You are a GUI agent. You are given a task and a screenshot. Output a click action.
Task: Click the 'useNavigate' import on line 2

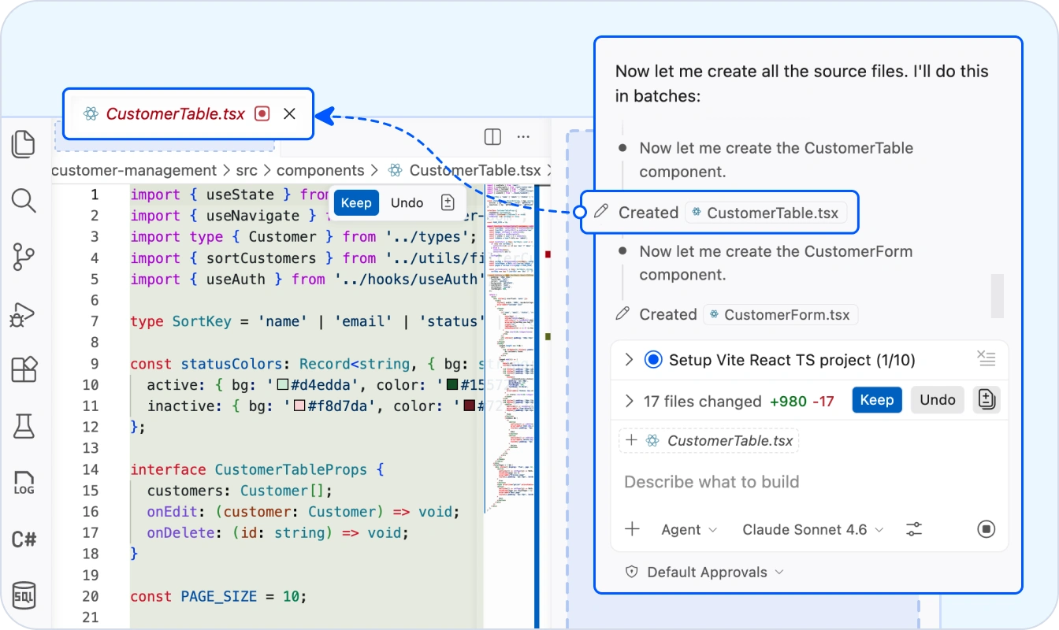coord(253,216)
